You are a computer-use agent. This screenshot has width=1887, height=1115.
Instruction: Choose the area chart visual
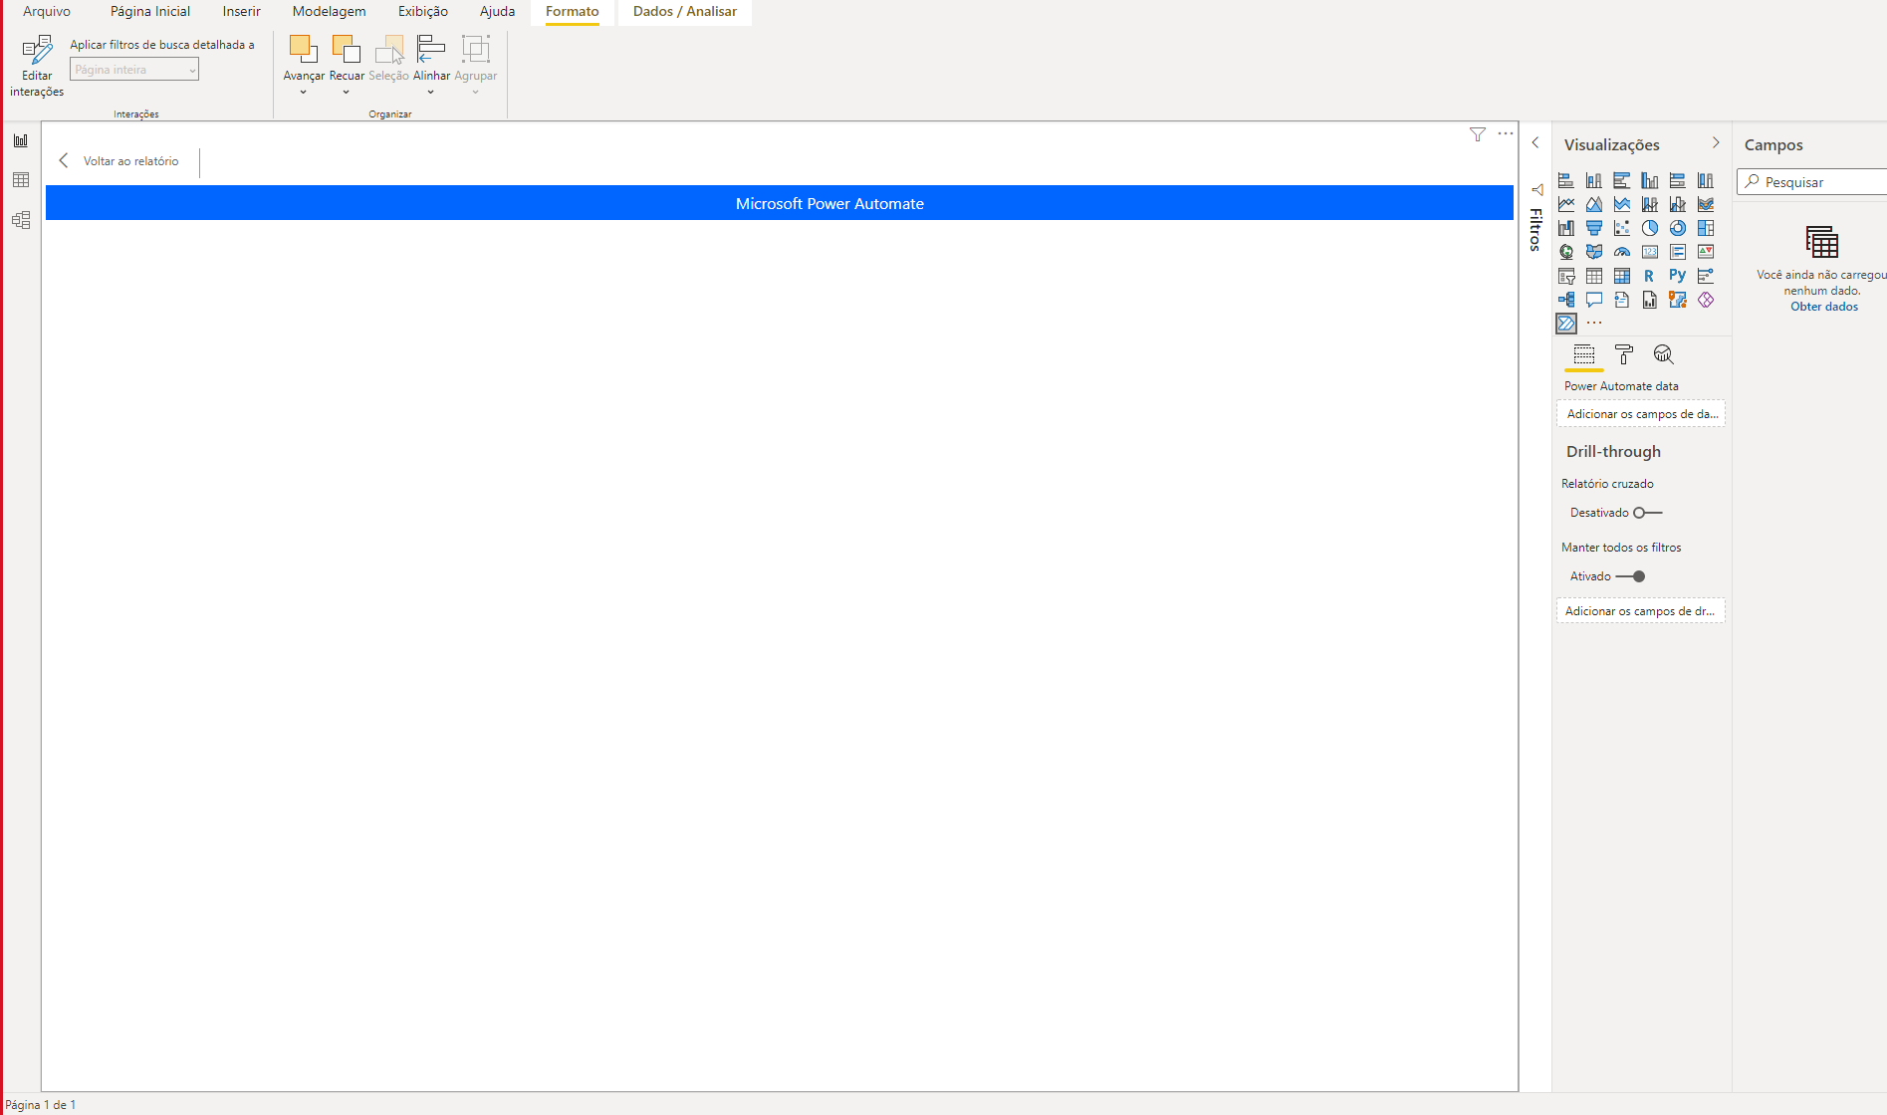click(x=1594, y=204)
